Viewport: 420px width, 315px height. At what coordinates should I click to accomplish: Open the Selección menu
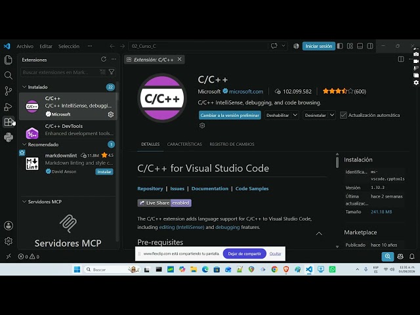click(69, 46)
